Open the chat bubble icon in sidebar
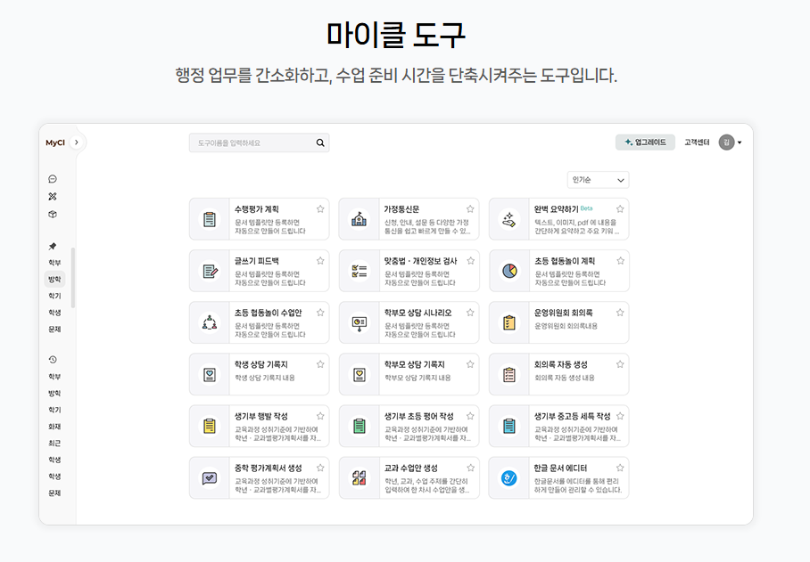 tap(53, 179)
